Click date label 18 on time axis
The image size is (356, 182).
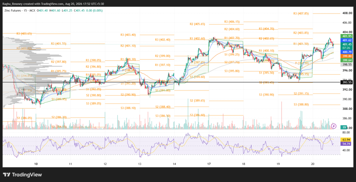tap(243, 164)
